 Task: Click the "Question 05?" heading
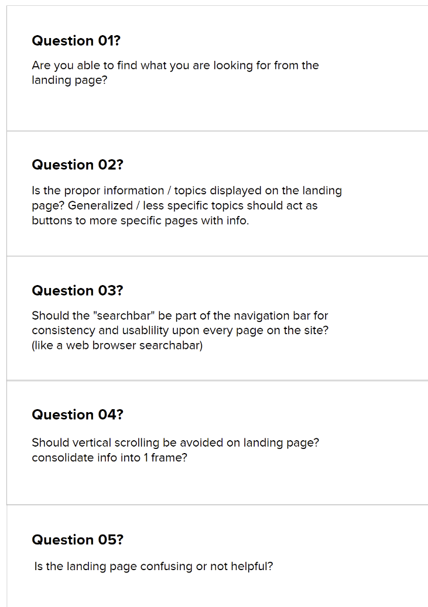point(77,539)
